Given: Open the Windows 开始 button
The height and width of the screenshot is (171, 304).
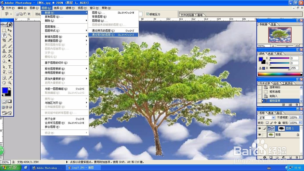Looking at the screenshot, I should [11, 168].
